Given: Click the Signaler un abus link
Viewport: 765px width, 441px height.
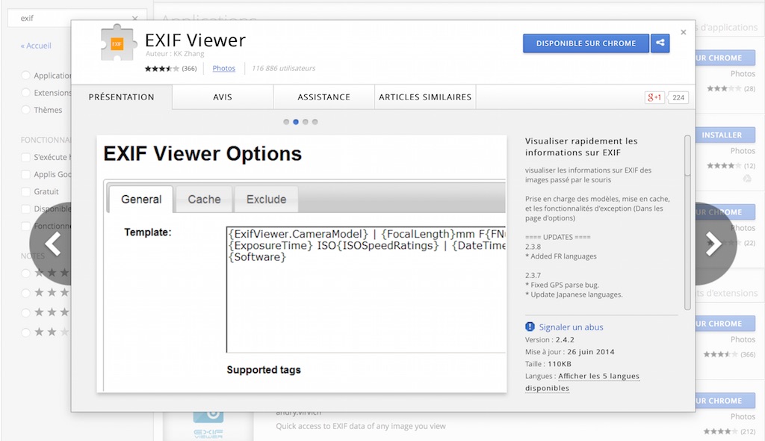Looking at the screenshot, I should pyautogui.click(x=571, y=327).
